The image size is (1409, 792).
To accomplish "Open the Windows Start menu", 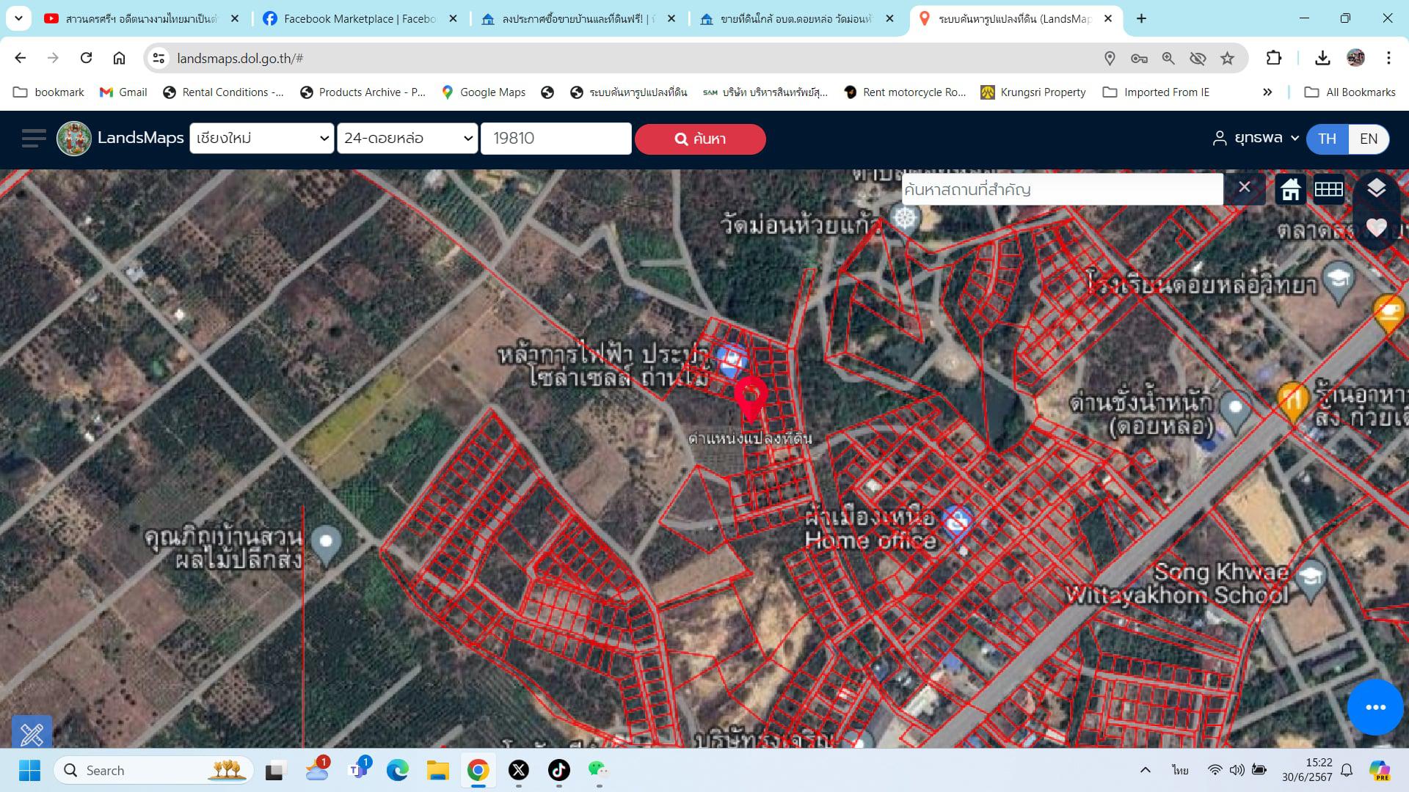I will click(x=29, y=770).
